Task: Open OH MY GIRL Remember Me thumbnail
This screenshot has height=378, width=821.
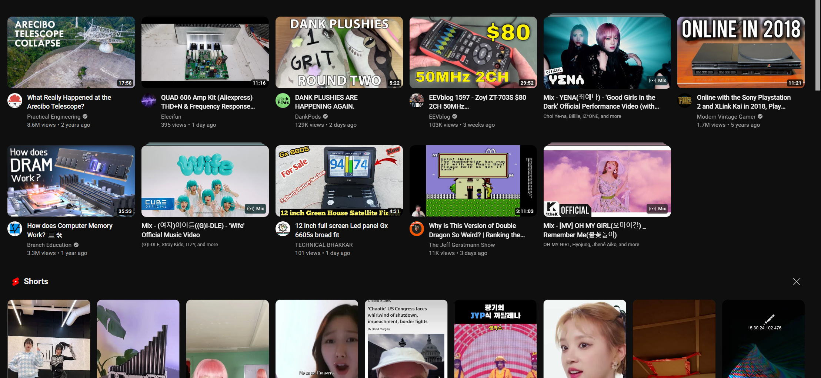Action: point(607,181)
